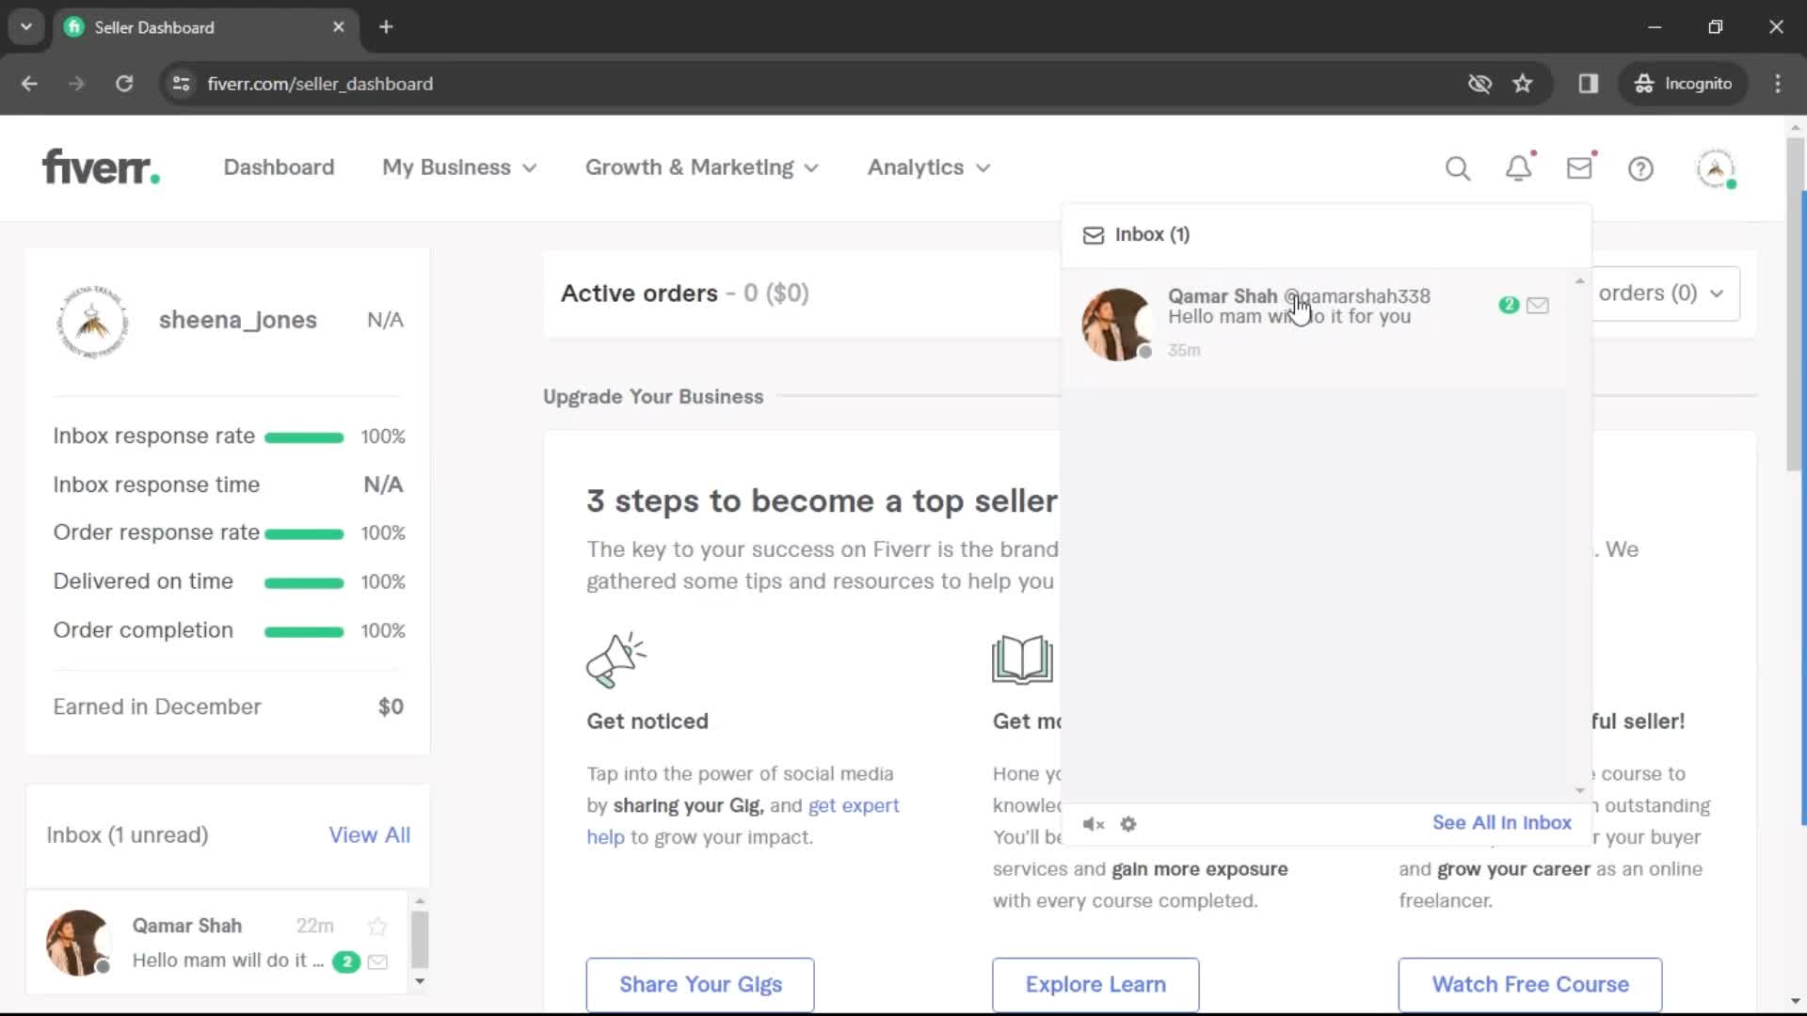1807x1016 pixels.
Task: Open the orders (0) dropdown
Action: click(x=1663, y=294)
